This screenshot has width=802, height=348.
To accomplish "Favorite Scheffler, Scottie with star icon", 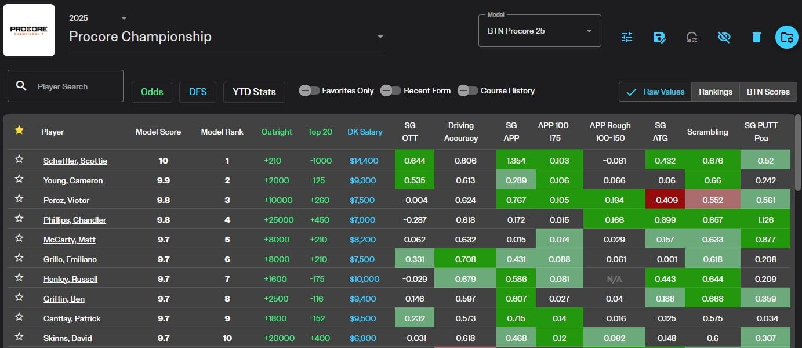I will [x=19, y=159].
